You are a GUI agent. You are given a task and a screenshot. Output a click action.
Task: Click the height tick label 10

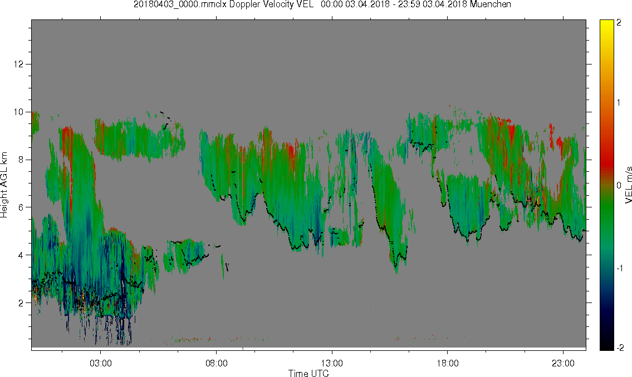click(18, 112)
